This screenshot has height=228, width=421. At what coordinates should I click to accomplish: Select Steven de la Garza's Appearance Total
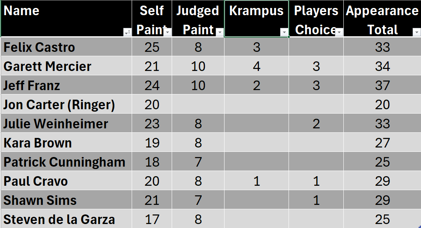click(x=382, y=219)
